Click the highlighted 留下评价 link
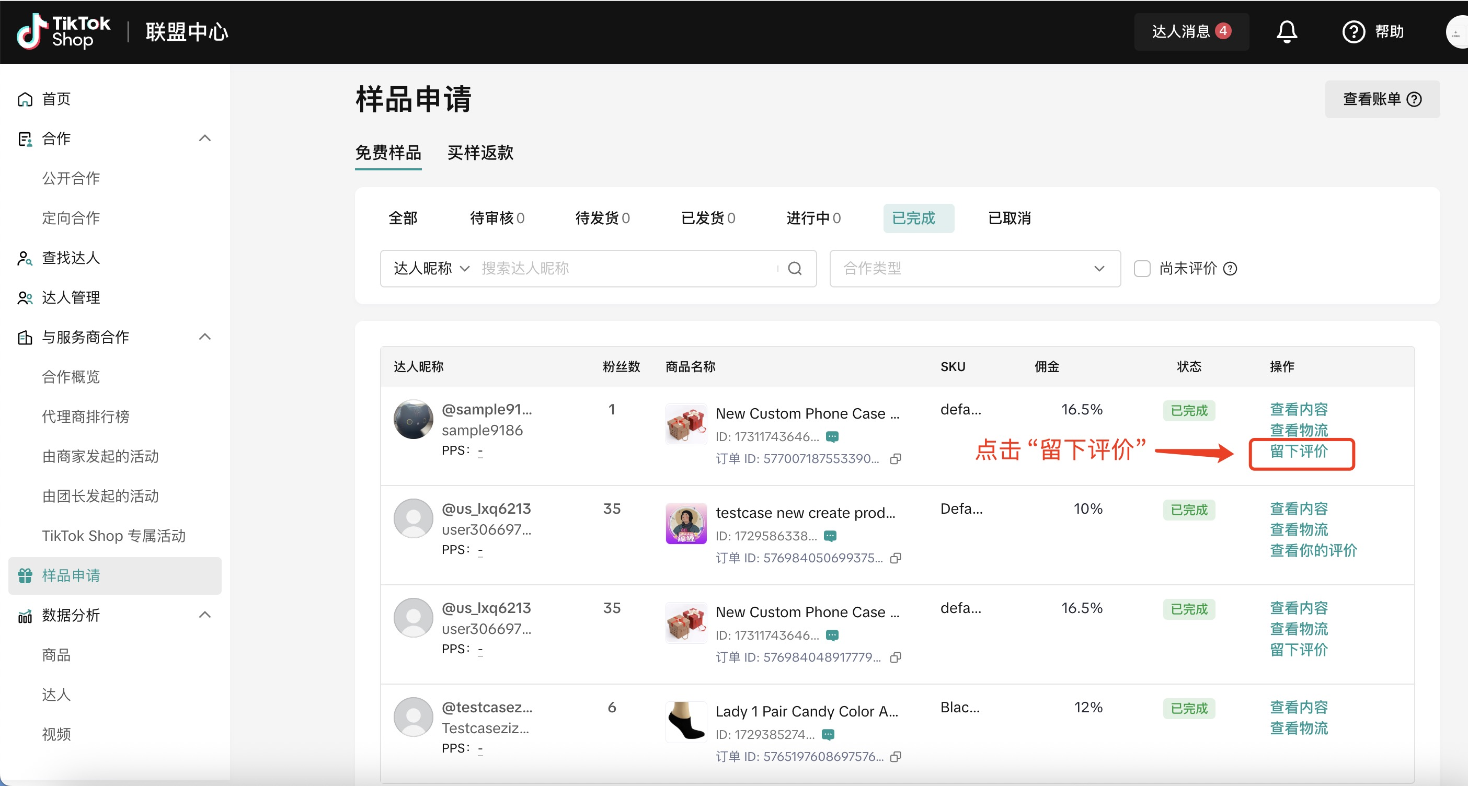 [x=1298, y=452]
